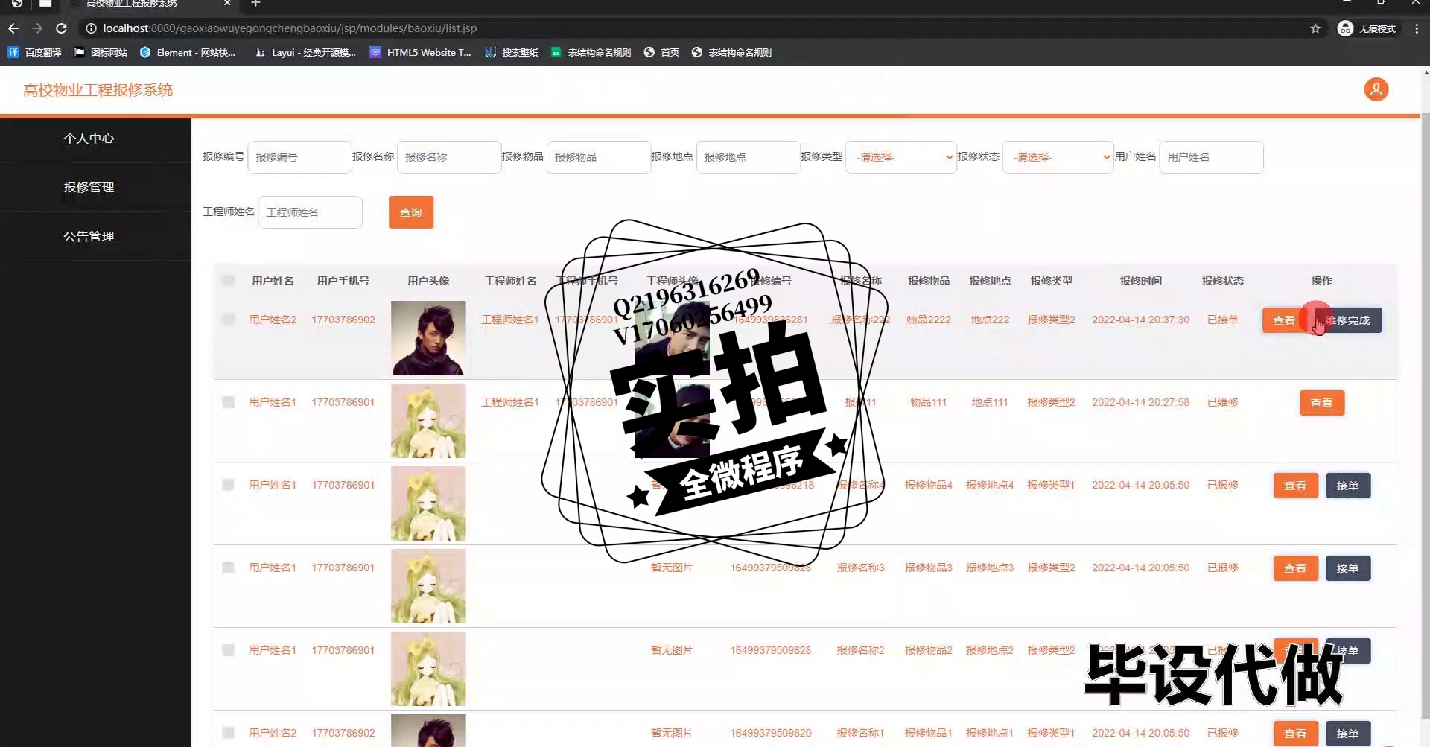This screenshot has width=1430, height=747.
Task: Open the 首页 bookmark
Action: tap(661, 52)
